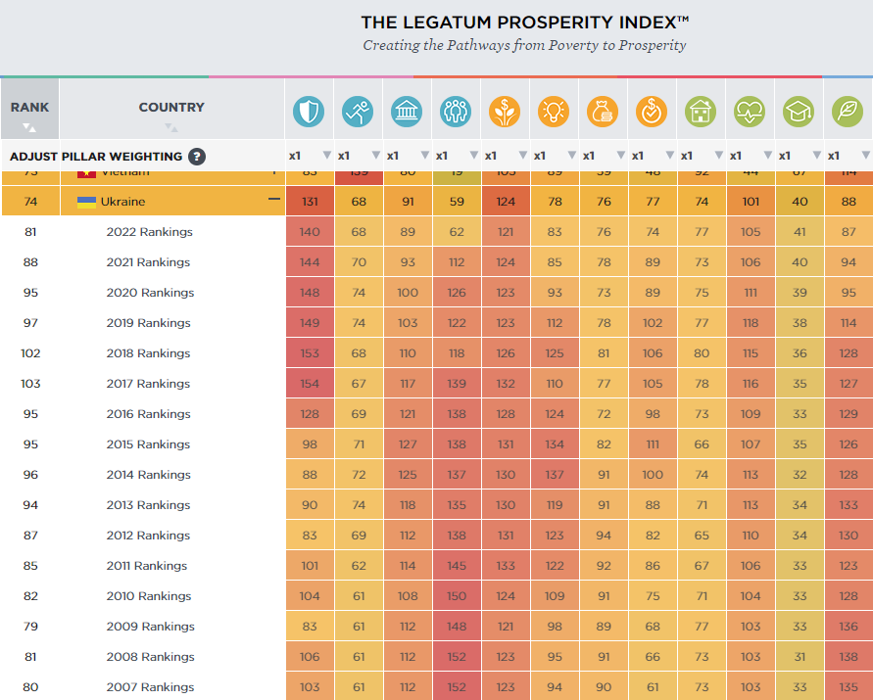
Task: Click the Personal Freedom running figure icon
Action: (358, 112)
